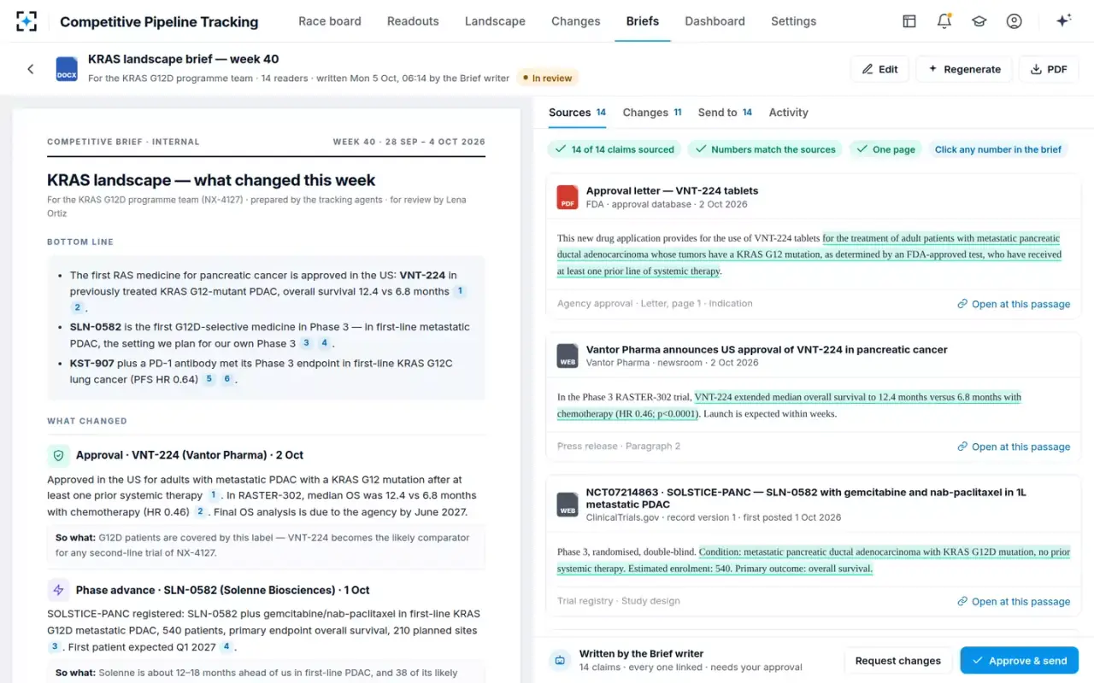Open the notifications bell
This screenshot has height=683, width=1094.
click(944, 21)
